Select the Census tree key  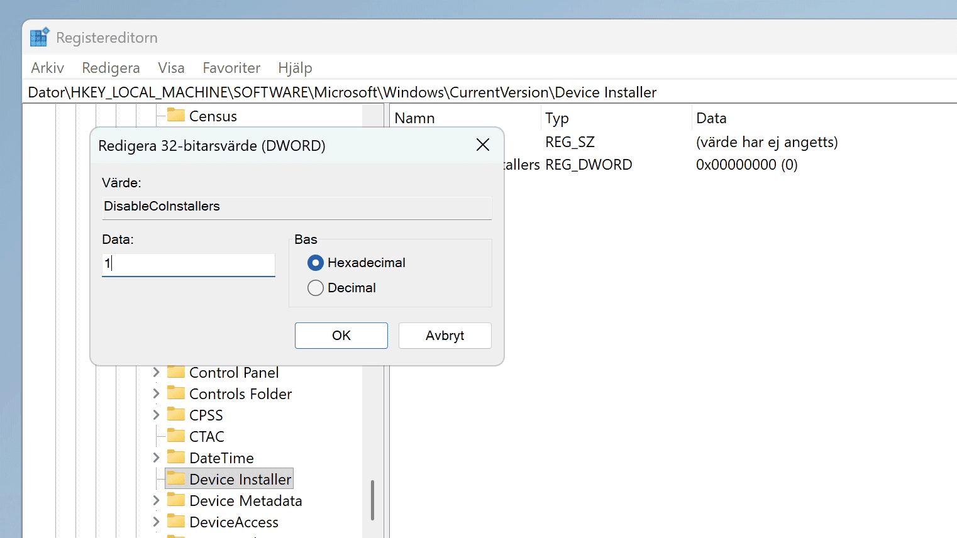pos(213,116)
